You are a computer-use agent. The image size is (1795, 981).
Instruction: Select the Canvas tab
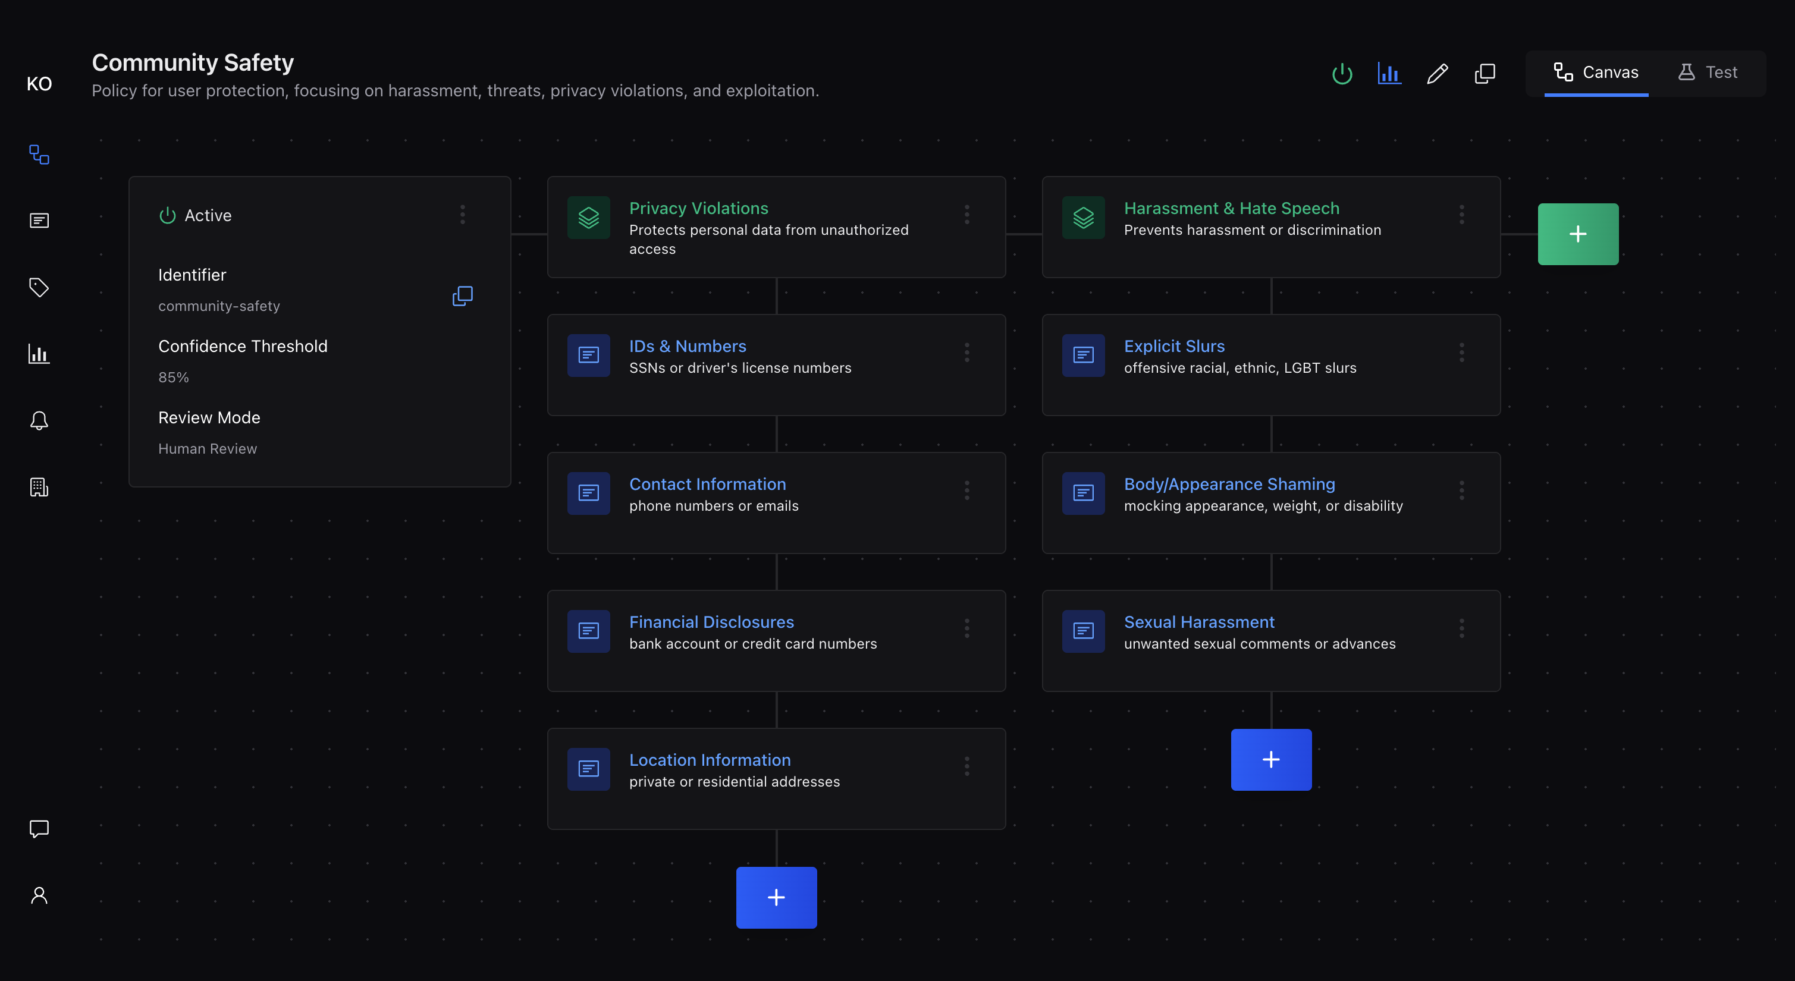click(x=1596, y=73)
